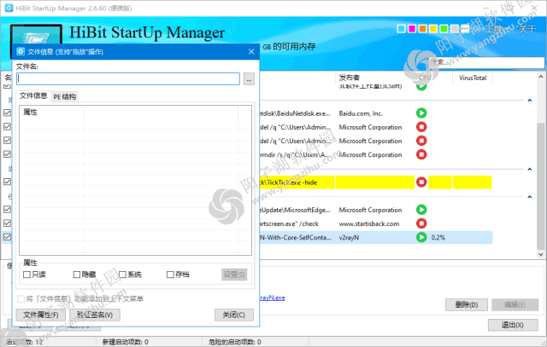Click the '...' browse file button
Image resolution: width=547 pixels, height=347 pixels.
(x=249, y=79)
